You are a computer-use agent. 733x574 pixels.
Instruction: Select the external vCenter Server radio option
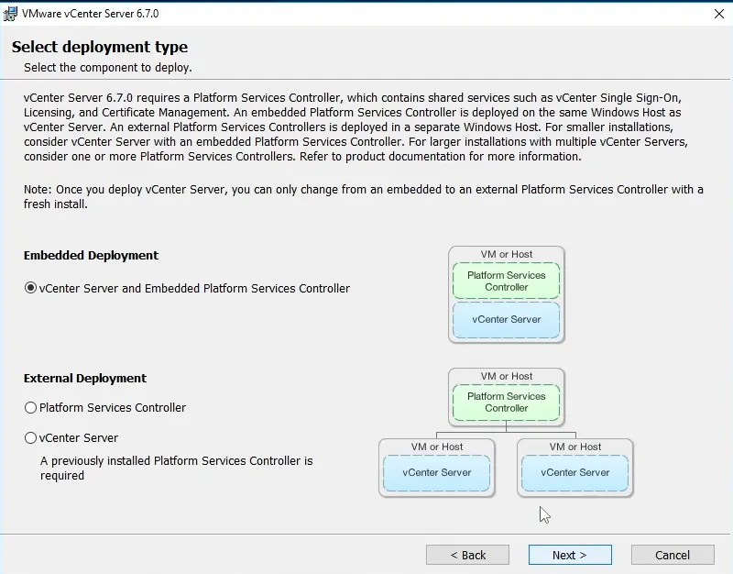[x=31, y=438]
